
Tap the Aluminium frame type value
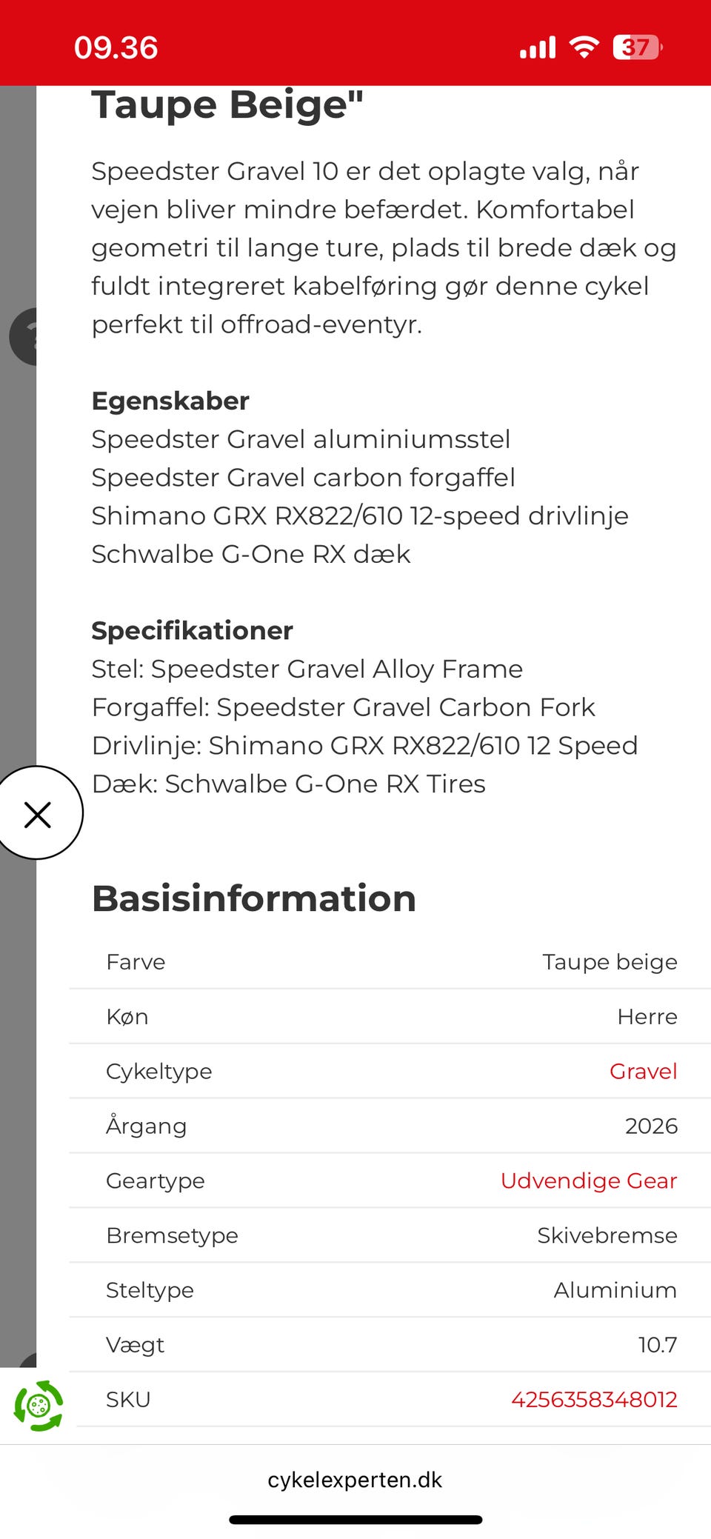(615, 1290)
